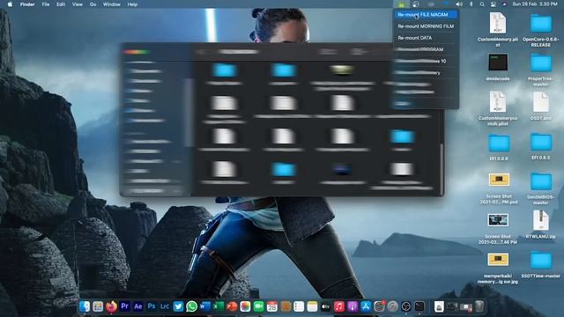Launch Photos from the dock
This screenshot has height=317, width=564.
pyautogui.click(x=245, y=306)
